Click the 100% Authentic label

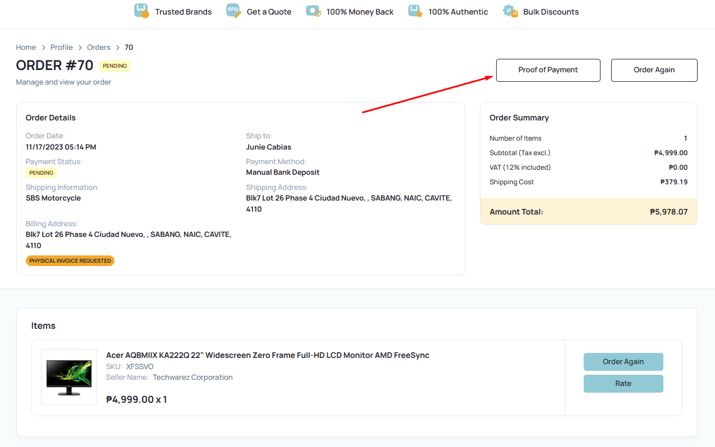point(459,12)
